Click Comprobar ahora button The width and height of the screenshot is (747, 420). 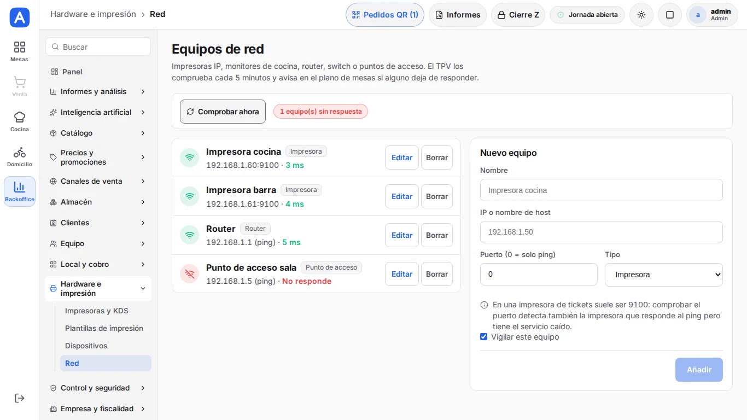(223, 112)
